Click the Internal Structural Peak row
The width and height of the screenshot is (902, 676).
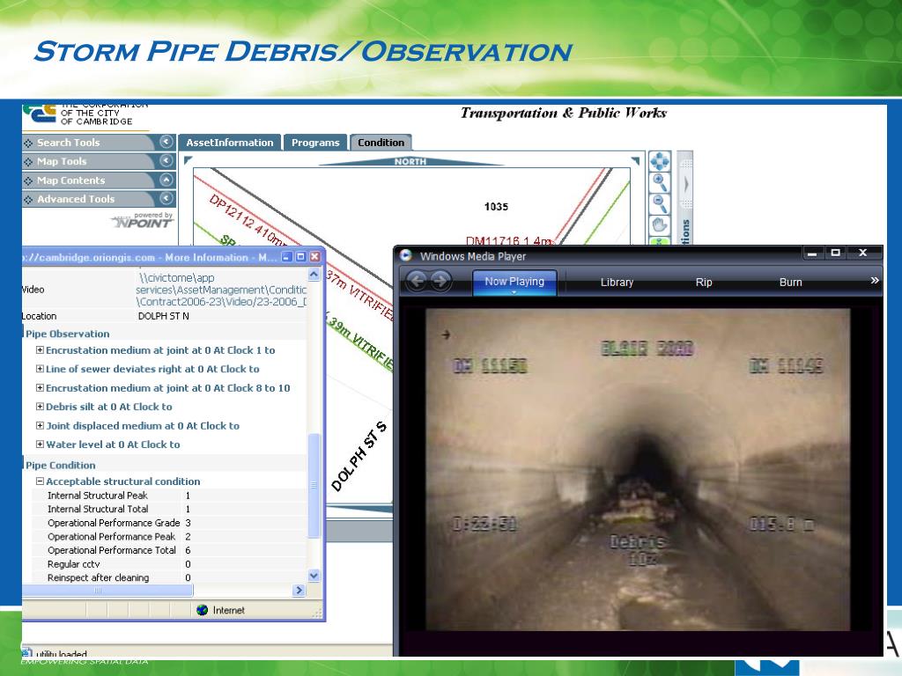point(170,495)
